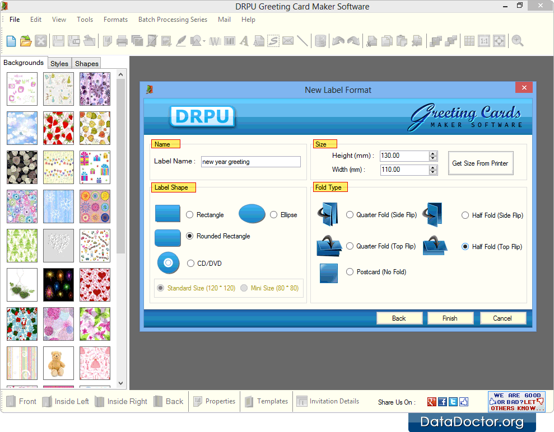Select the Signature tool icon
This screenshot has height=432, width=554.
[273, 41]
